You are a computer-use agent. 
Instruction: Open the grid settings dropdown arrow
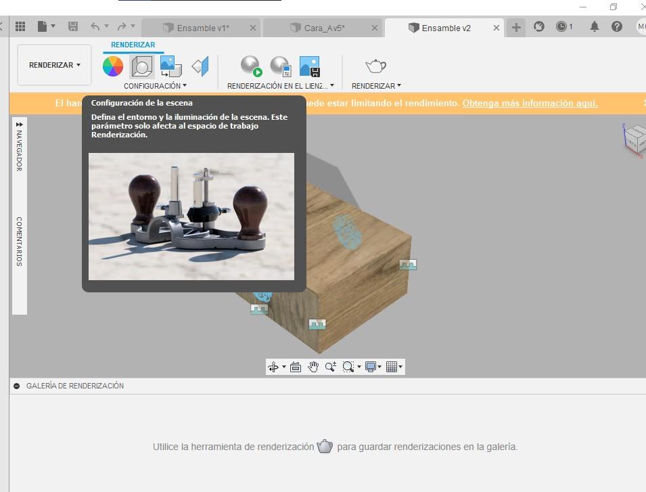pos(400,366)
